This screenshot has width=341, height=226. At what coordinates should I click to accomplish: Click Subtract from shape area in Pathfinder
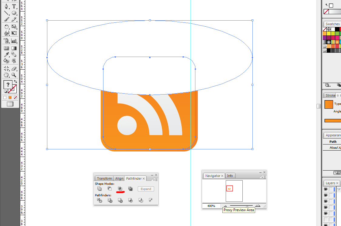click(110, 189)
